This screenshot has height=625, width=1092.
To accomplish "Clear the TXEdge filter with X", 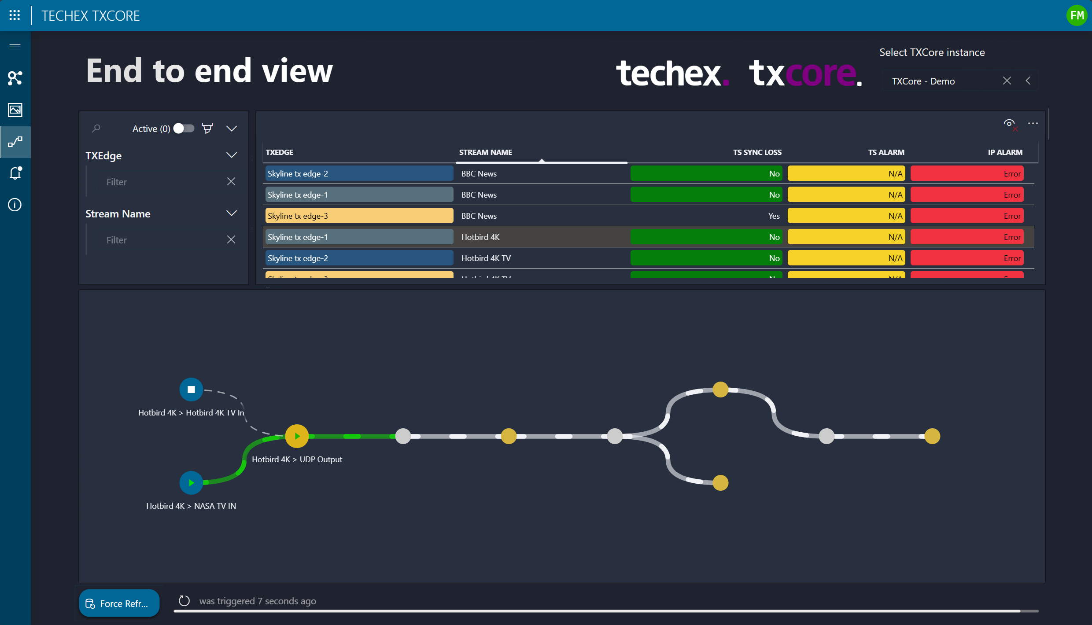I will tap(231, 181).
